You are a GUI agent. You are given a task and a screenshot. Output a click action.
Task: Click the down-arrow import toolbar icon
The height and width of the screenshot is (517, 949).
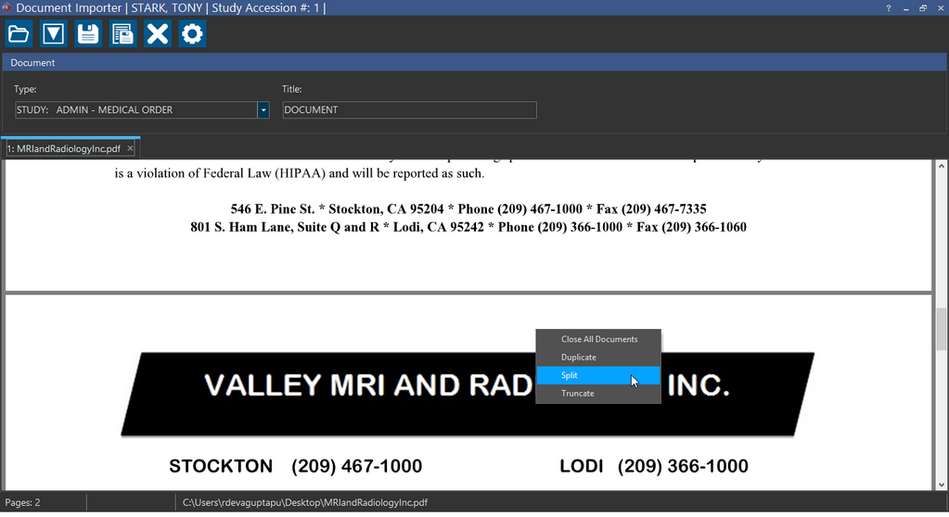[53, 35]
